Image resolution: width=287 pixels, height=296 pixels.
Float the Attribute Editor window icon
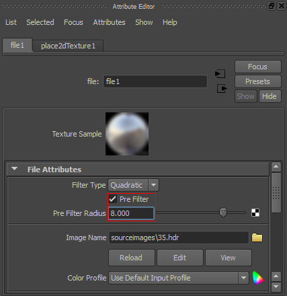(x=272, y=6)
